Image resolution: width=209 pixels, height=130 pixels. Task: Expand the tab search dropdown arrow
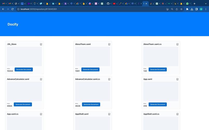click(206, 4)
